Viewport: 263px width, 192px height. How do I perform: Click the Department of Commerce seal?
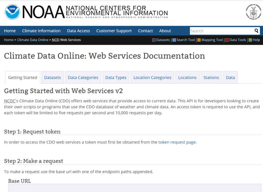pos(253,12)
